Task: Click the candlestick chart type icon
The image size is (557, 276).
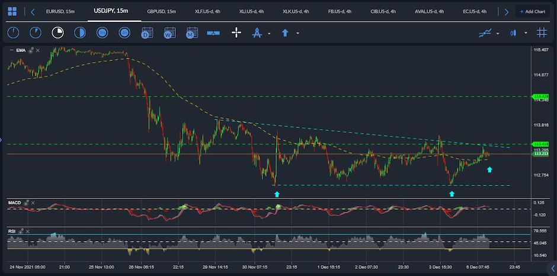Action: [x=513, y=33]
